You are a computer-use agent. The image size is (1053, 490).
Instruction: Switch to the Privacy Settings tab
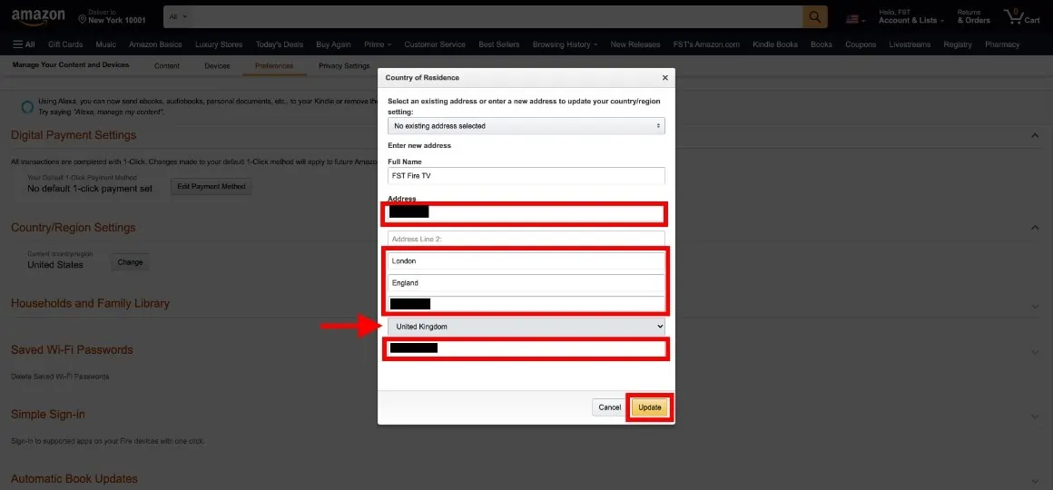[x=344, y=65]
